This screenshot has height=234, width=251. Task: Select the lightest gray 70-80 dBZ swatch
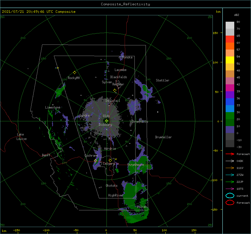[x=230, y=25]
